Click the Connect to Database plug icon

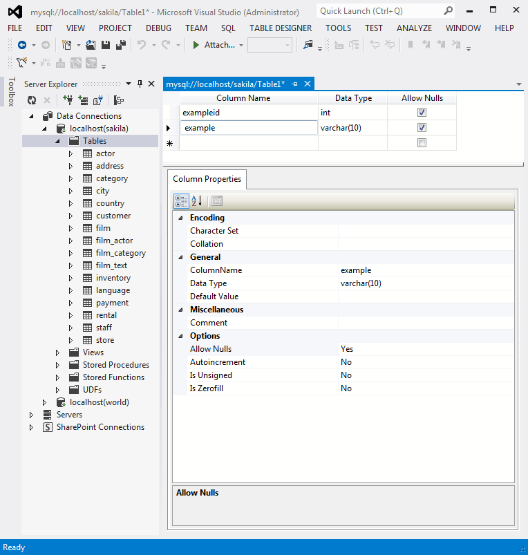pos(68,100)
